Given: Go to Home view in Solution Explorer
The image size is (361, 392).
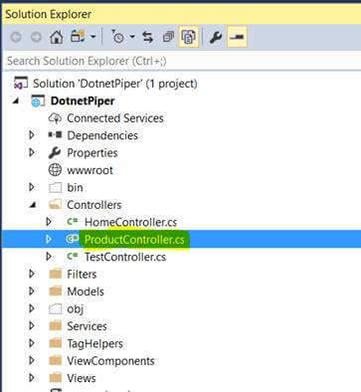Looking at the screenshot, I should 57,37.
